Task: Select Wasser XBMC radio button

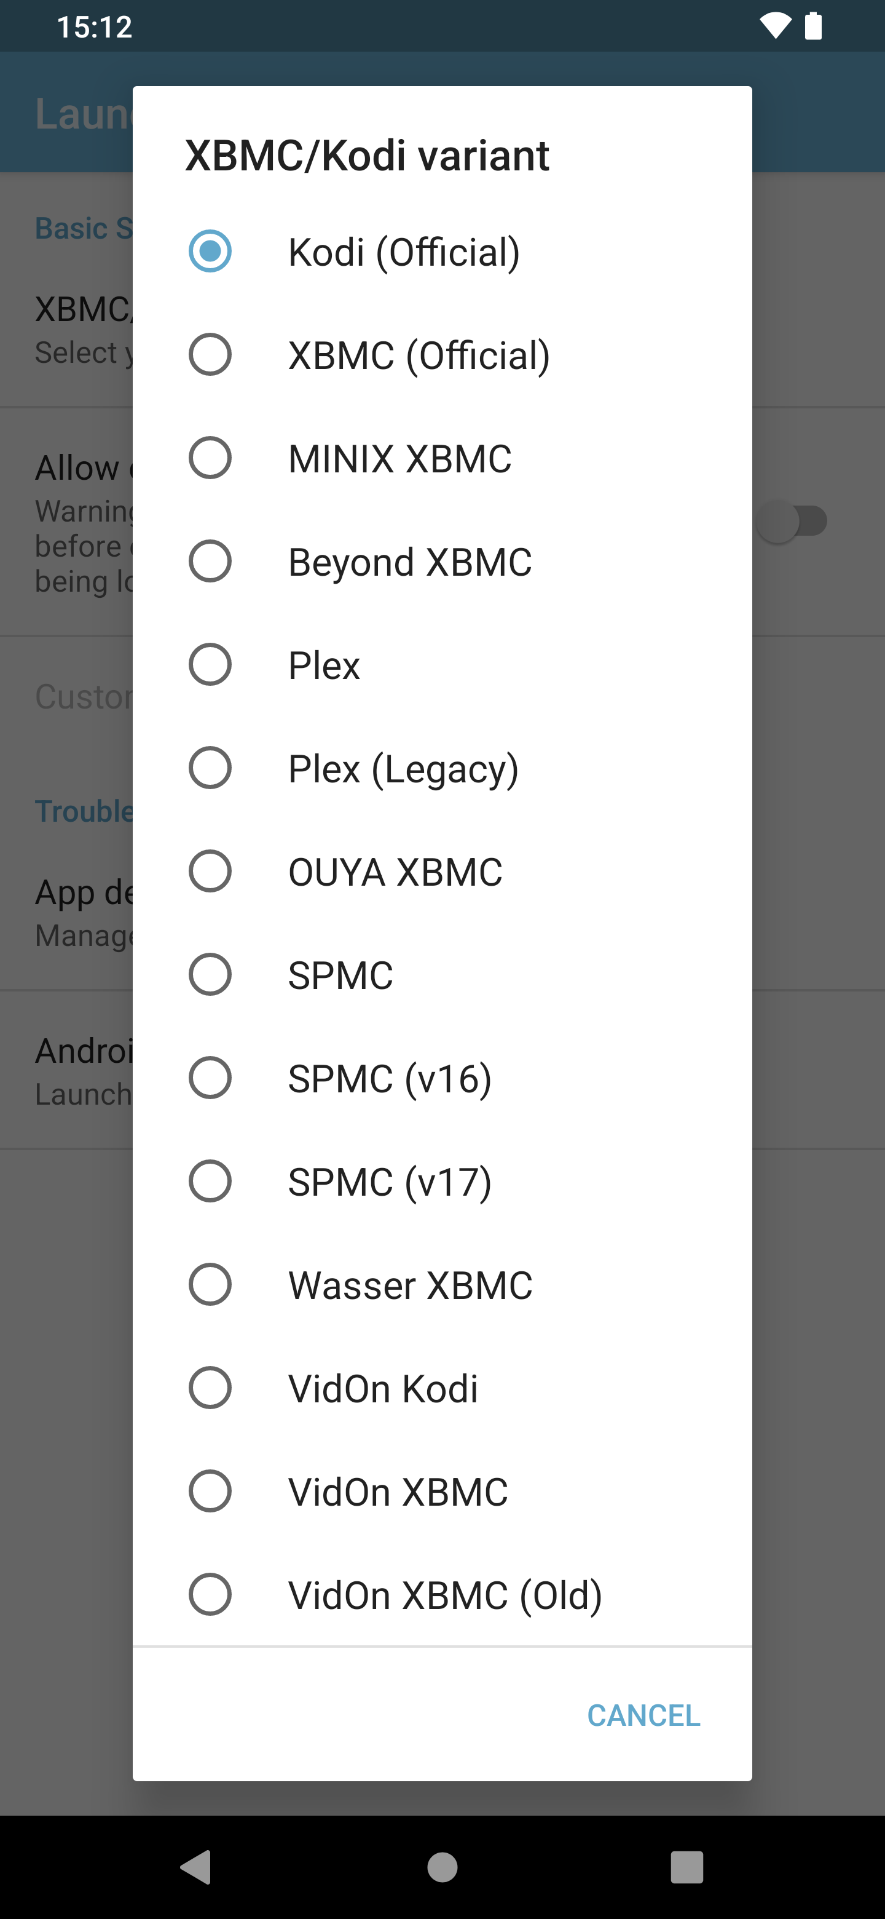Action: coord(210,1284)
